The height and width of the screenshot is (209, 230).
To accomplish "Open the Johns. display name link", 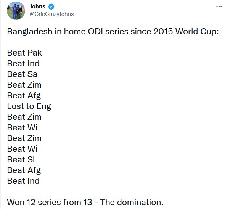I will [x=38, y=6].
